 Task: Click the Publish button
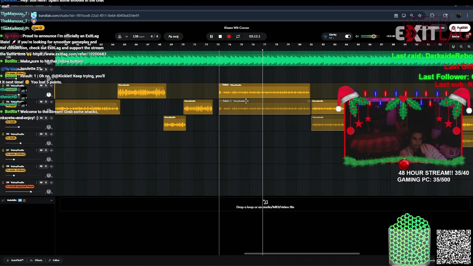click(x=459, y=28)
